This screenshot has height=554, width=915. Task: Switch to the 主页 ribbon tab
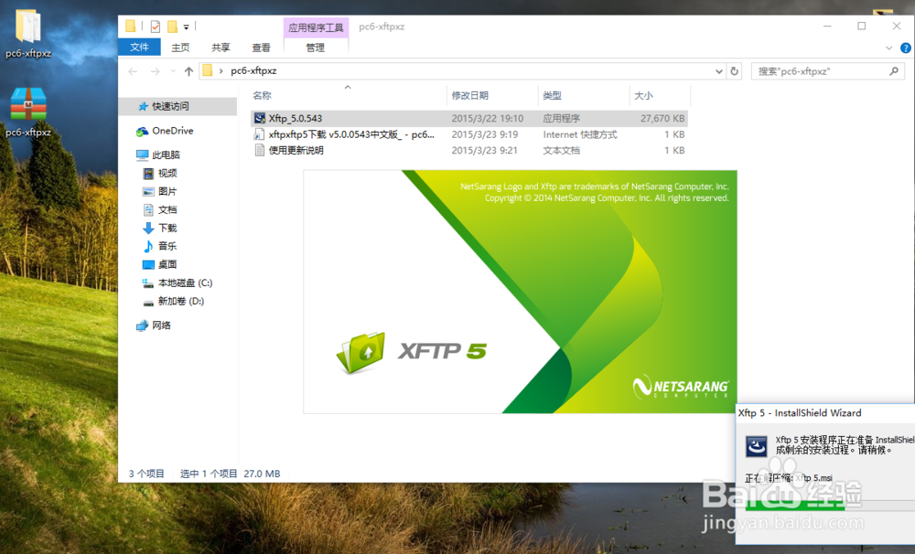[180, 48]
